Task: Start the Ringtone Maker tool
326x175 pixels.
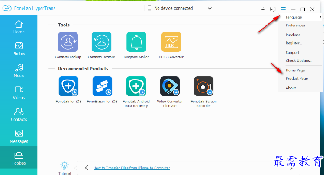Action: coord(136,42)
